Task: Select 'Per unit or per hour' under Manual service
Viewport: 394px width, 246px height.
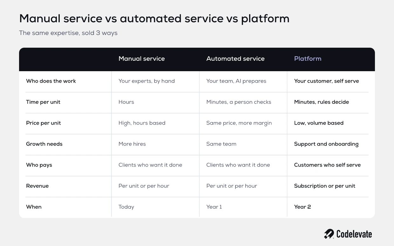Action: pyautogui.click(x=144, y=186)
